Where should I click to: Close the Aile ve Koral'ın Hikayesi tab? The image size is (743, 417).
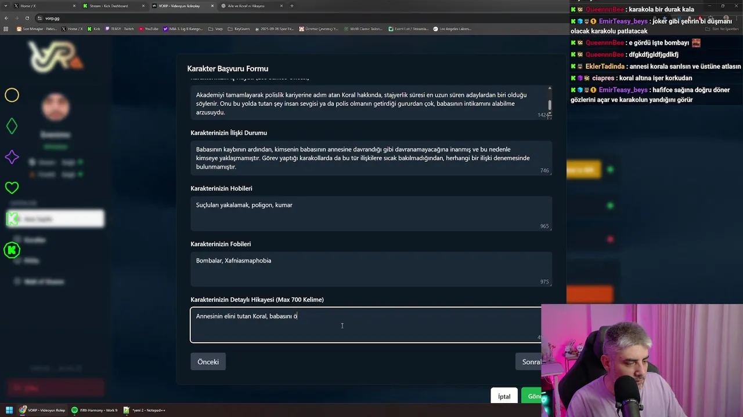pyautogui.click(x=282, y=6)
